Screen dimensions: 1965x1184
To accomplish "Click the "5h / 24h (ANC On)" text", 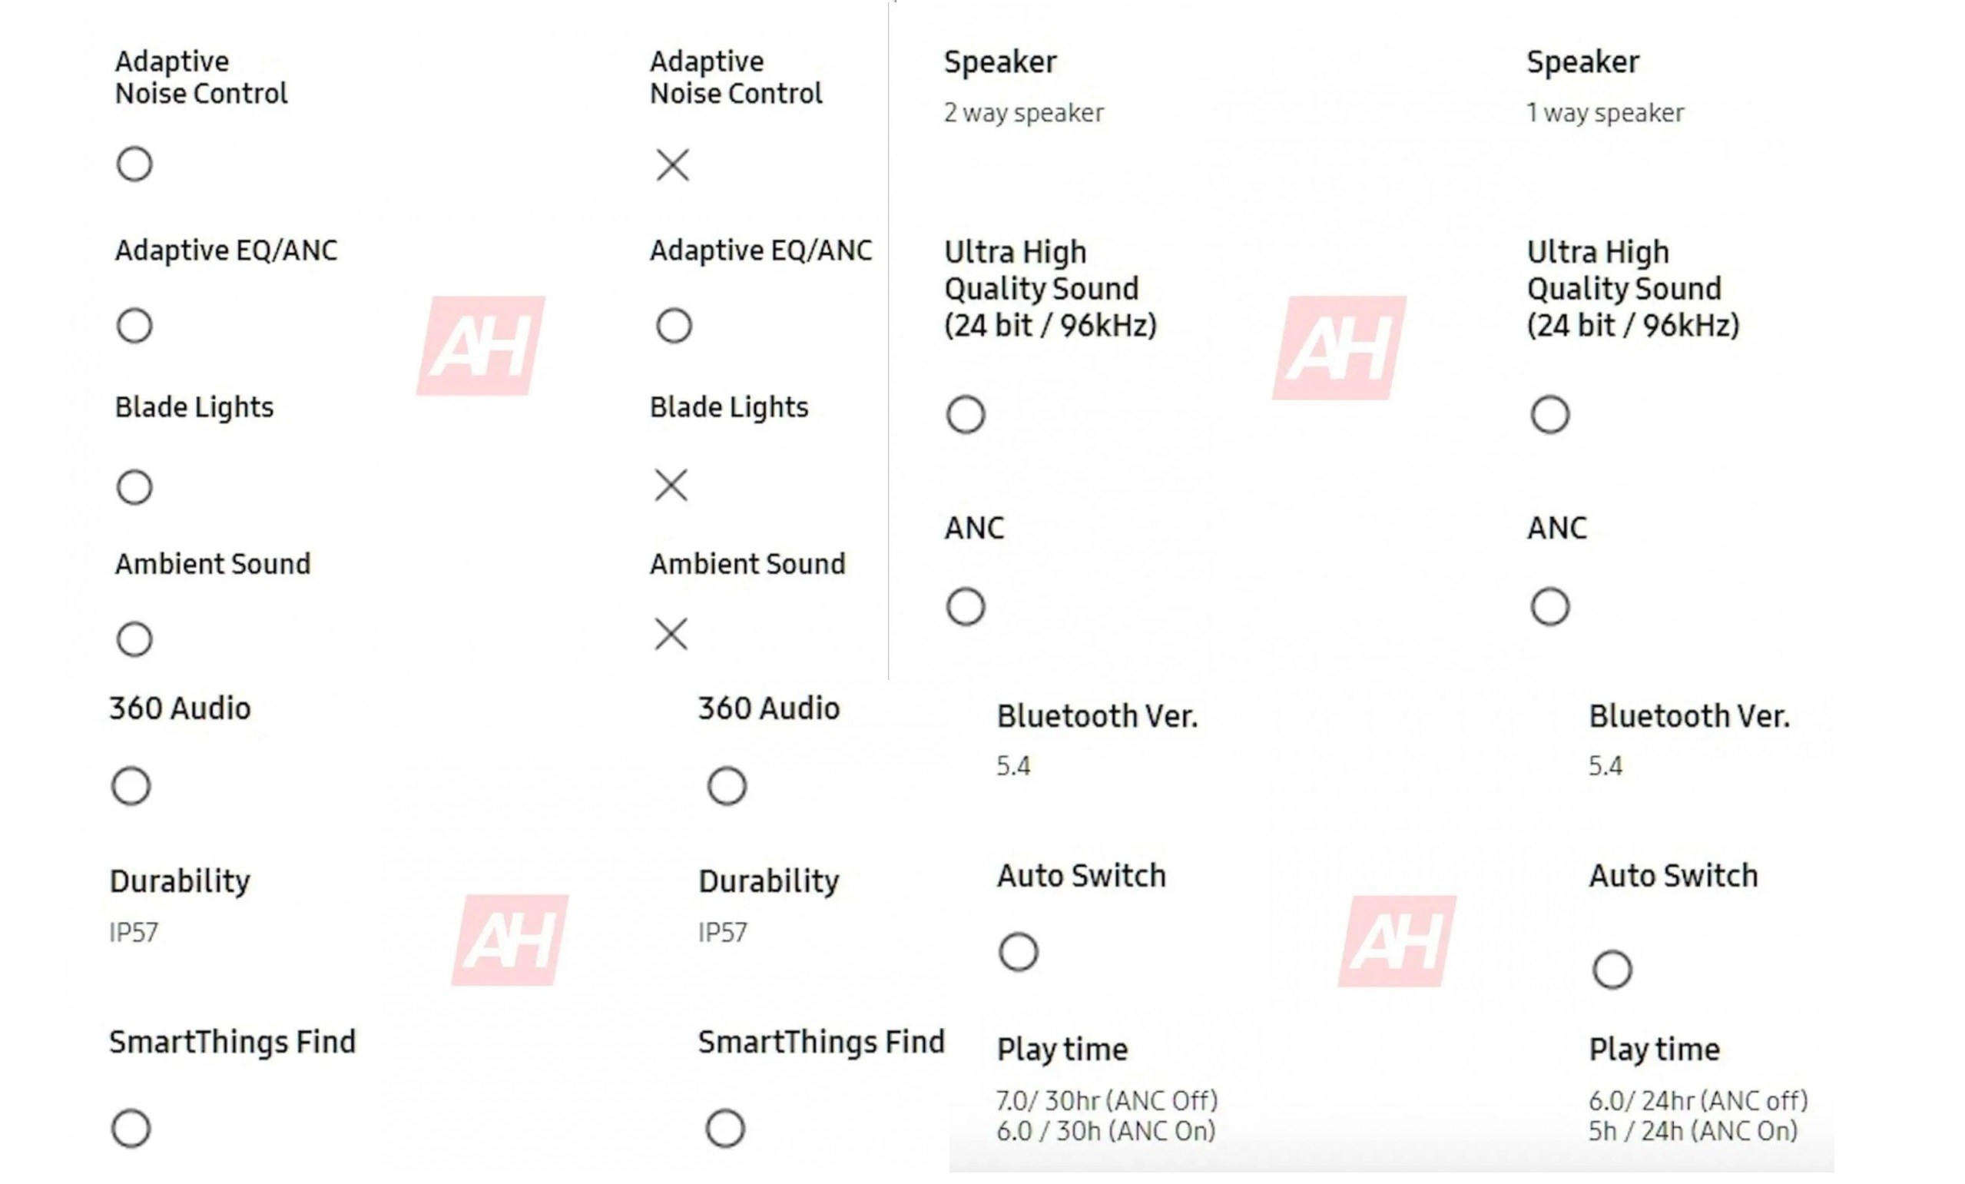I will (1693, 1131).
